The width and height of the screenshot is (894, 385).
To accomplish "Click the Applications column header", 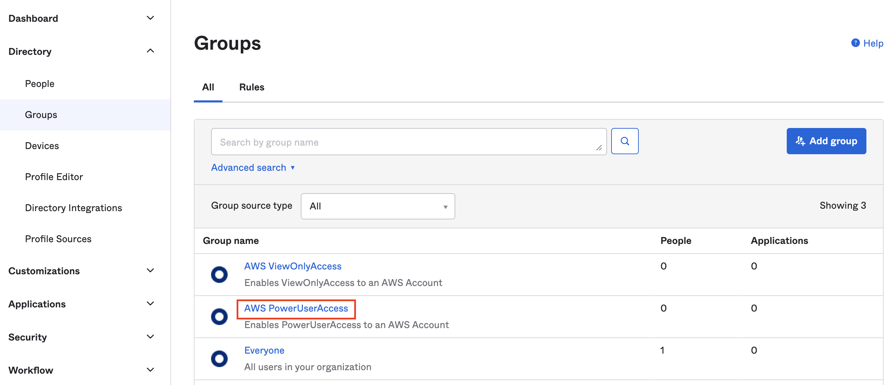I will click(x=779, y=240).
